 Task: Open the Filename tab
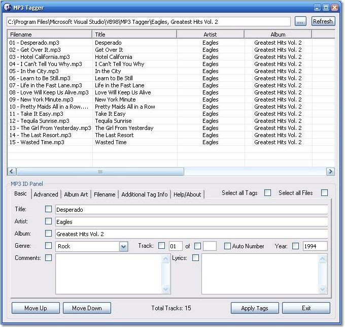point(105,194)
